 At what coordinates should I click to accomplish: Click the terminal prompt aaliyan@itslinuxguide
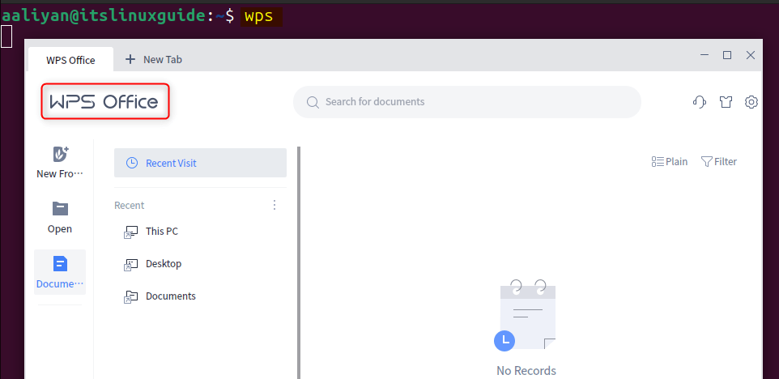coord(103,16)
